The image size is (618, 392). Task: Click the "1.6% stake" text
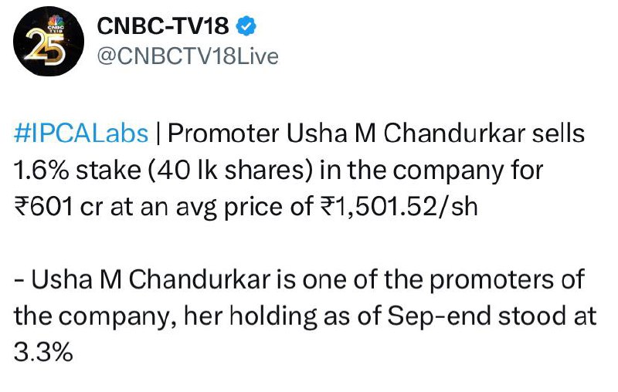[78, 170]
